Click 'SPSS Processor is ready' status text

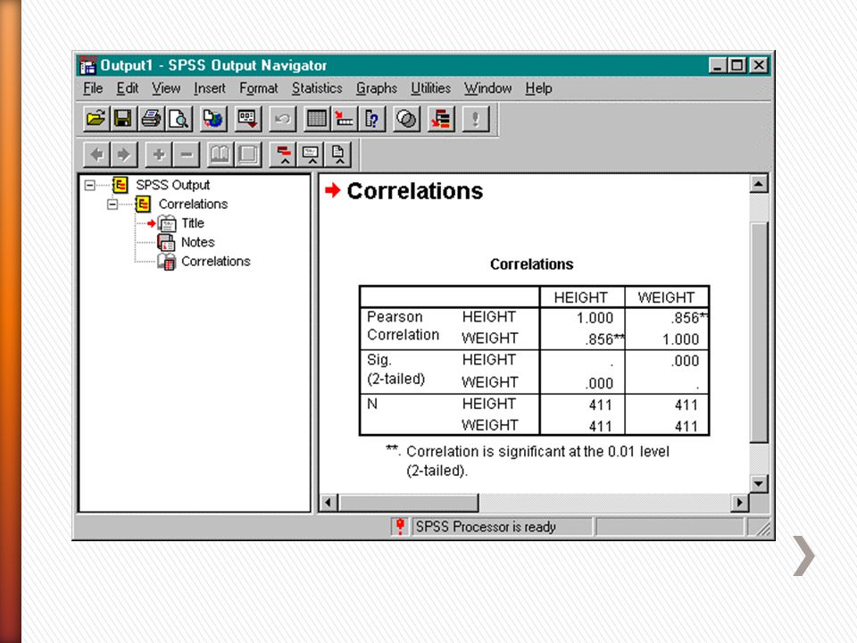point(486,527)
